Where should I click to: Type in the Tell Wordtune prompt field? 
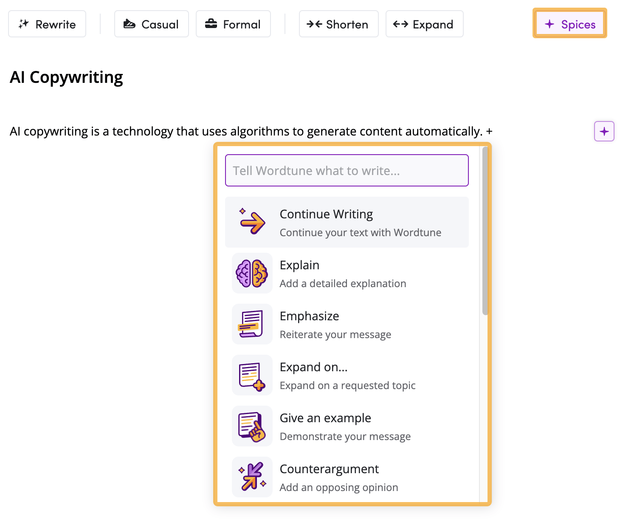click(347, 171)
